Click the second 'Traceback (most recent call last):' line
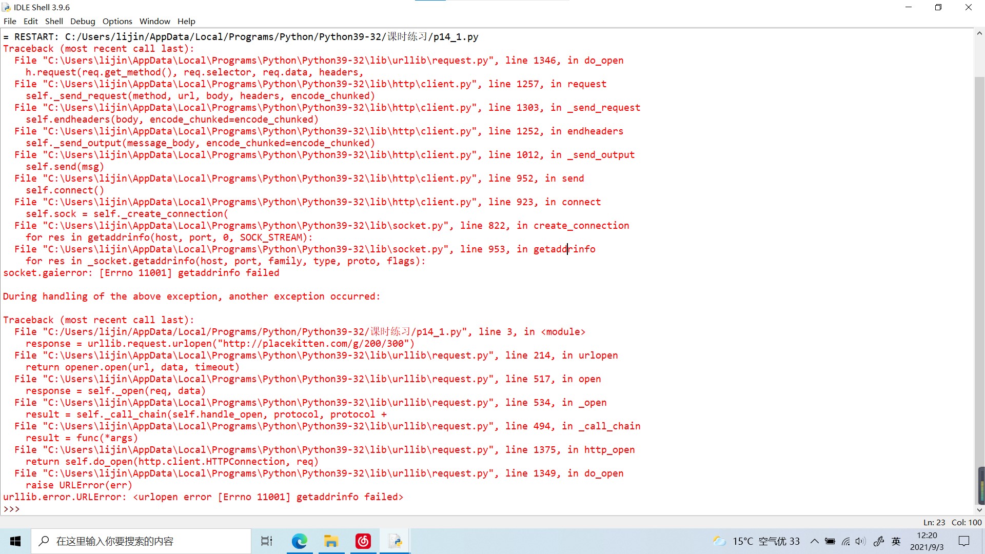The image size is (985, 554). pos(98,320)
